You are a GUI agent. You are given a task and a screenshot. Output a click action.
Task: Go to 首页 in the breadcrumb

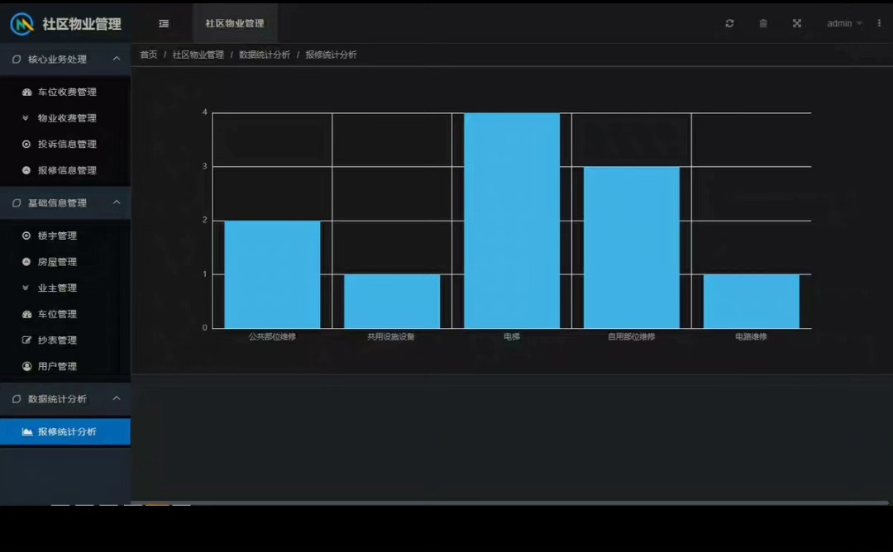coord(149,55)
